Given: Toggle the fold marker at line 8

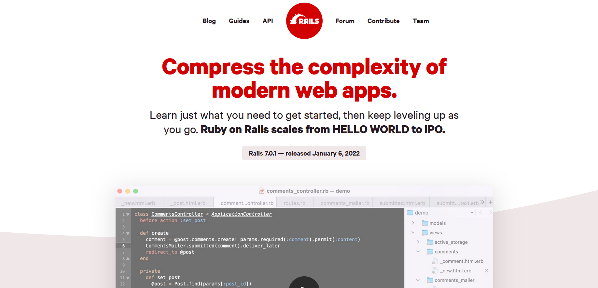Looking at the screenshot, I should click(x=128, y=258).
